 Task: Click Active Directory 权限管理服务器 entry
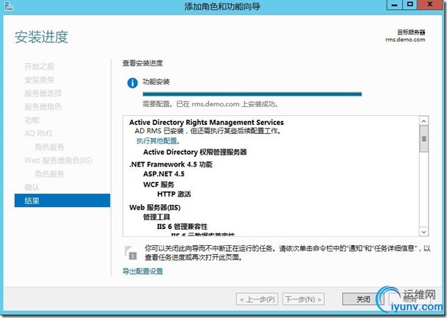click(x=195, y=152)
